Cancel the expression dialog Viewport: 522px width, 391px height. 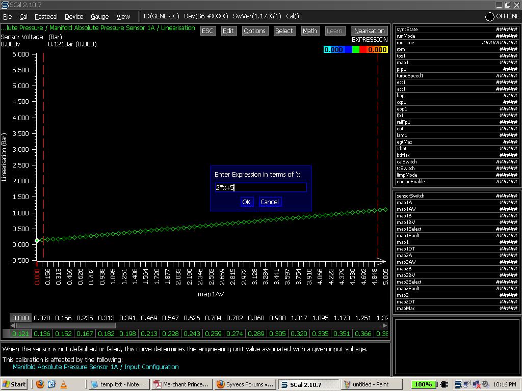coord(269,202)
